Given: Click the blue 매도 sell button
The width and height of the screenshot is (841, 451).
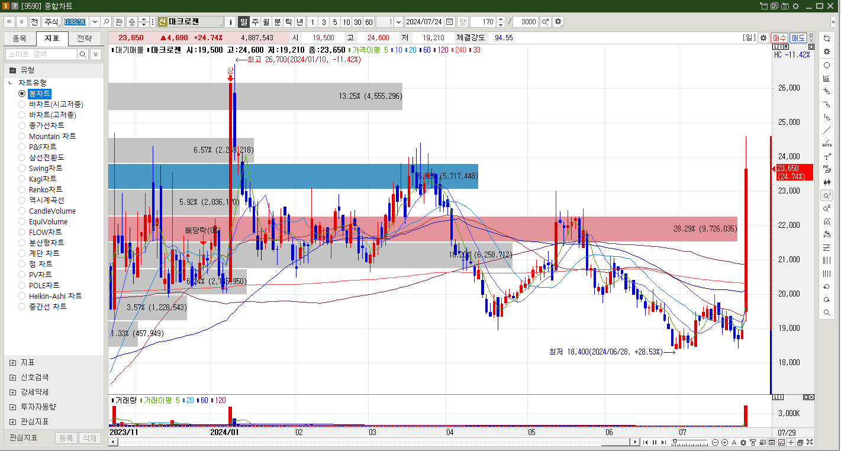Looking at the screenshot, I should (798, 37).
